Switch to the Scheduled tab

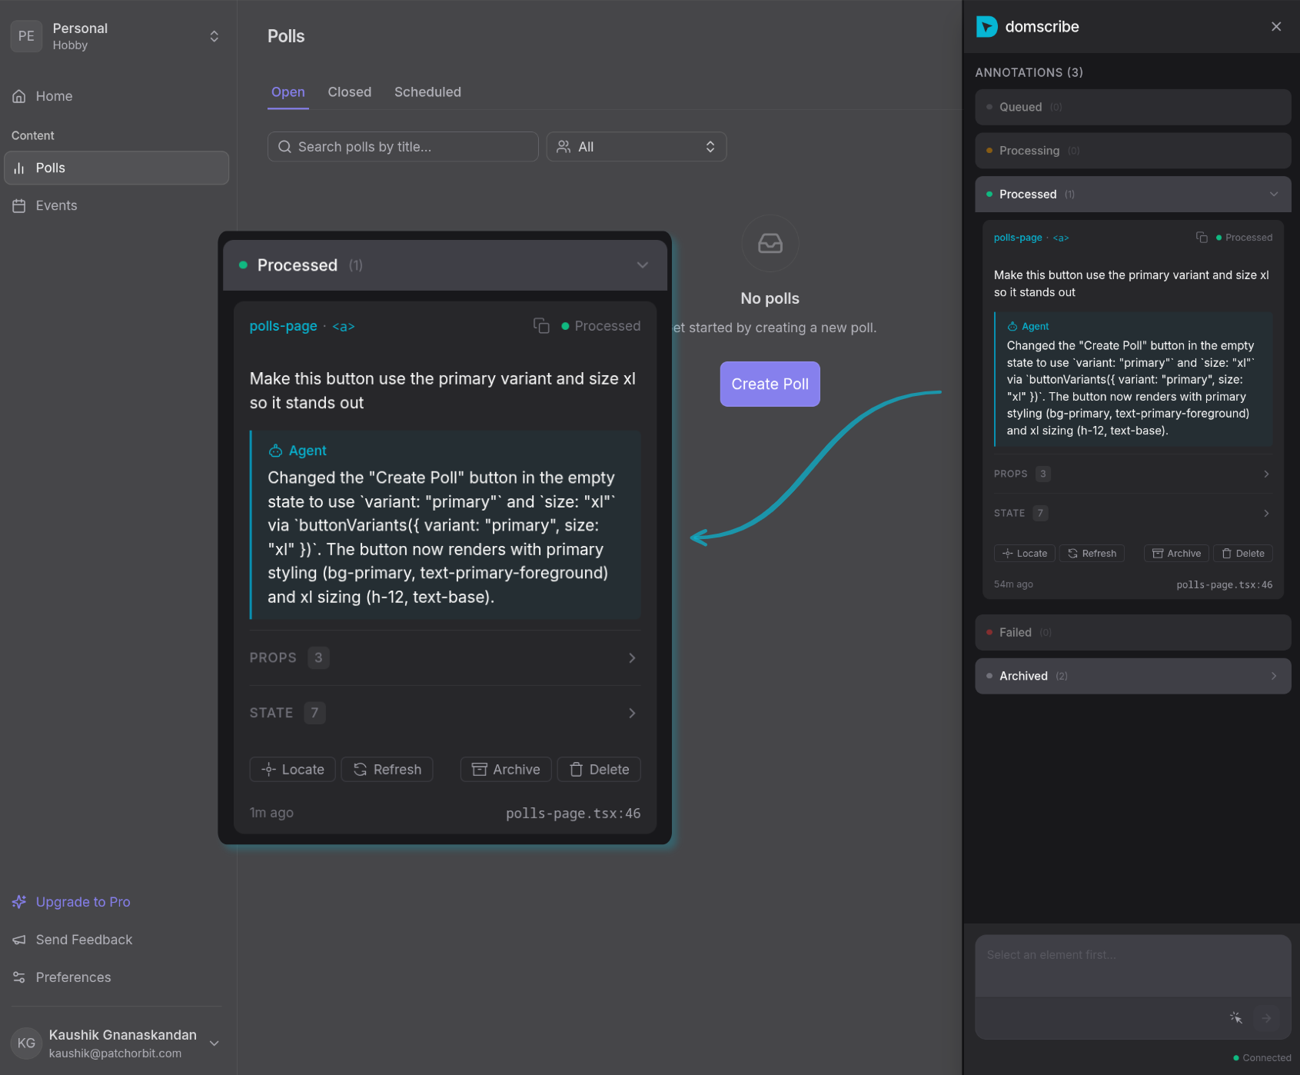point(427,92)
